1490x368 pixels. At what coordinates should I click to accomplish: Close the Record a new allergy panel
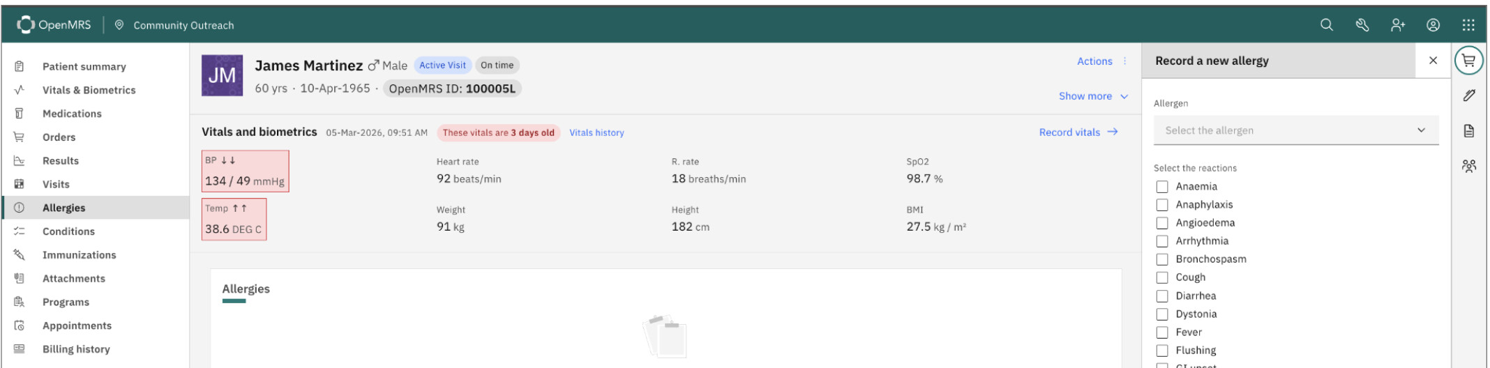tap(1433, 61)
